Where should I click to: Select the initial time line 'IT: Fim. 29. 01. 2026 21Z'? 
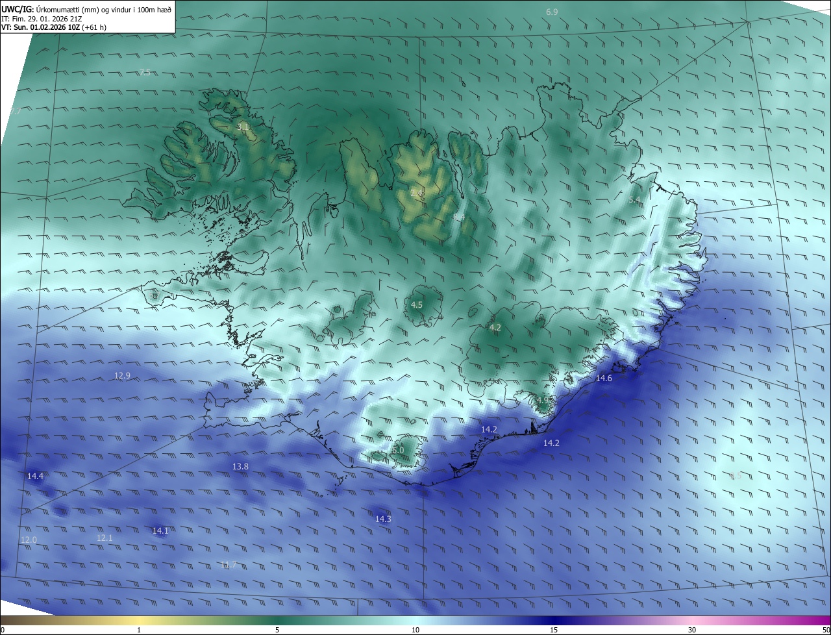41,19
